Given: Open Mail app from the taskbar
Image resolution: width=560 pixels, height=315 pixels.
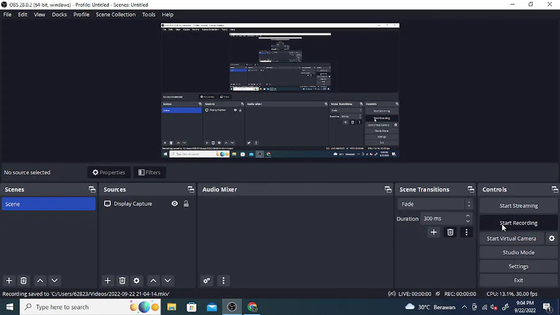Looking at the screenshot, I should (x=212, y=307).
